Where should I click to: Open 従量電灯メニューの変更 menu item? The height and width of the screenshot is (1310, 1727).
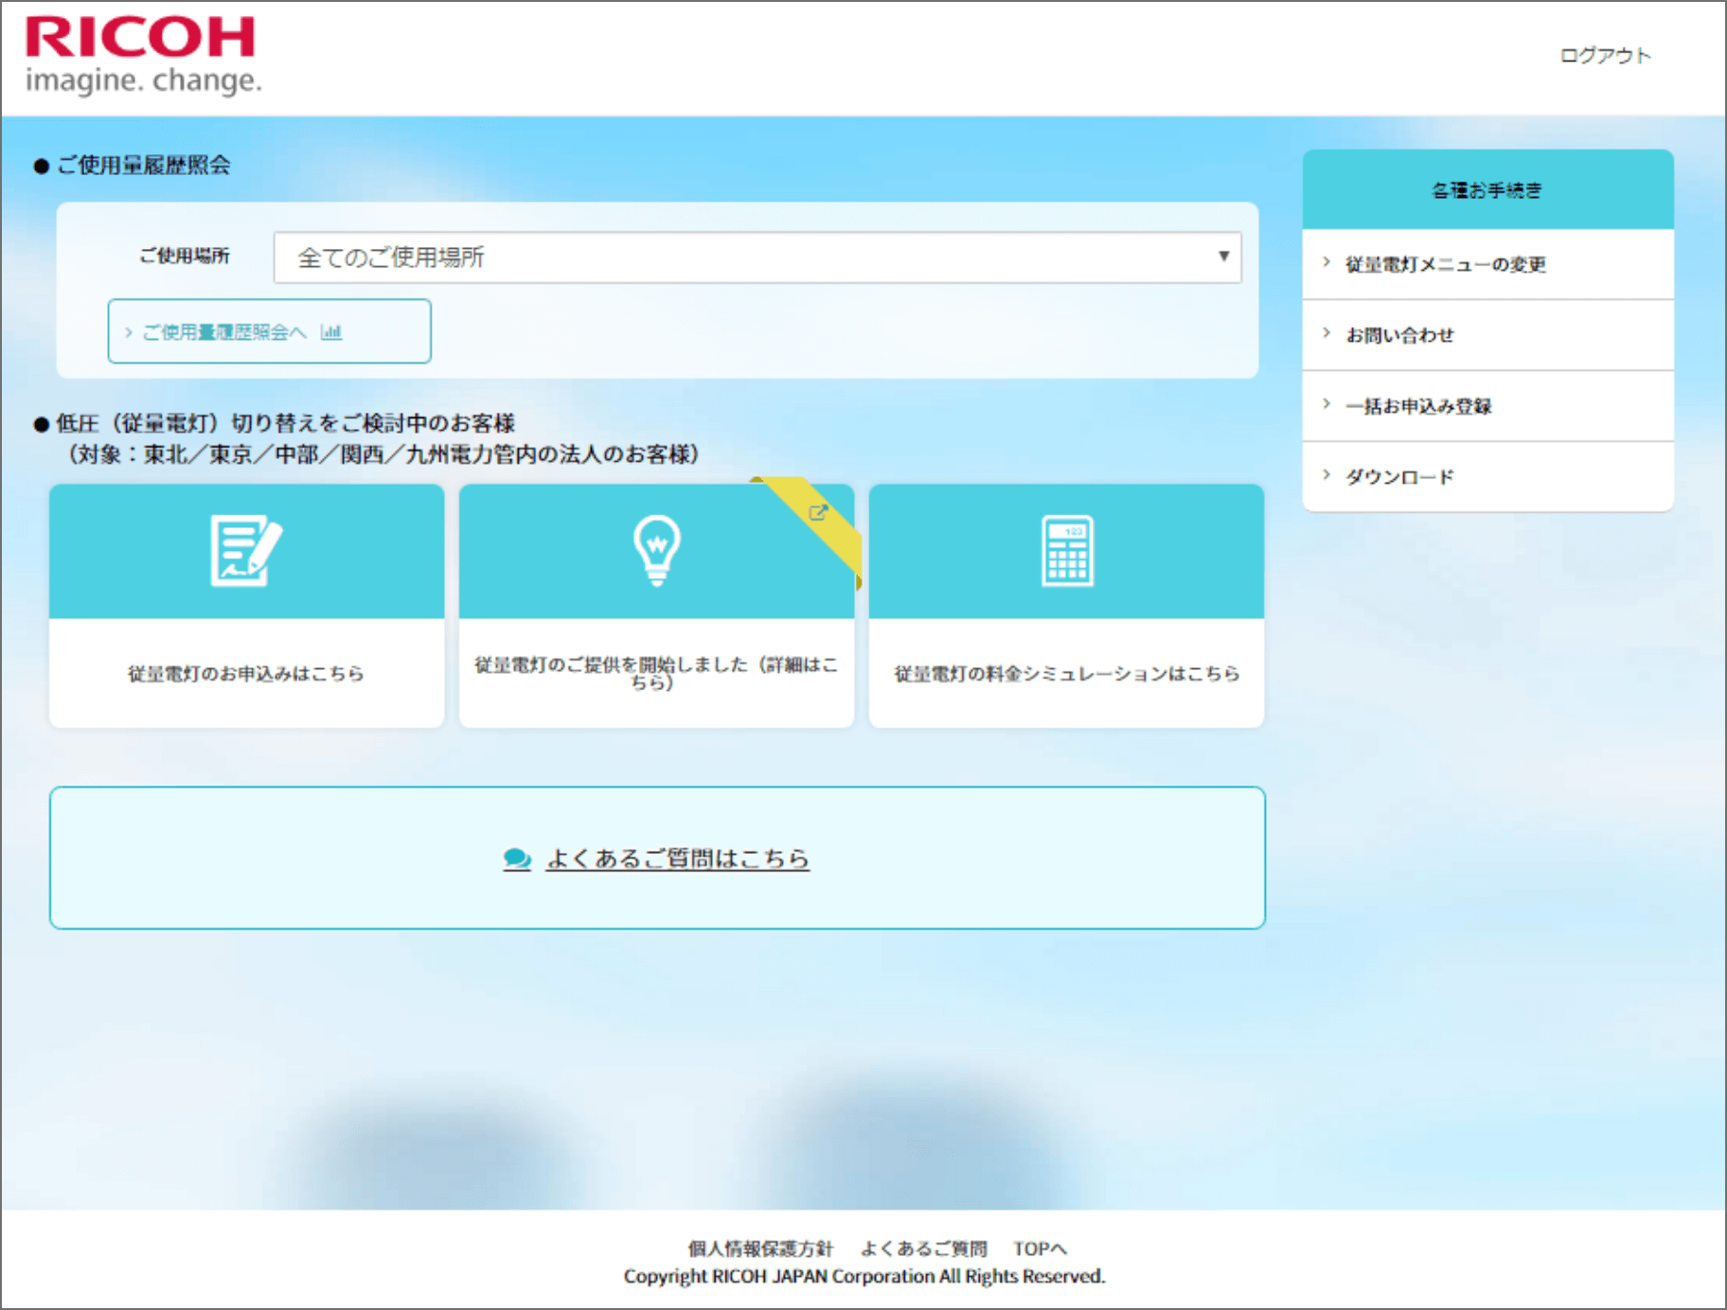1446,264
